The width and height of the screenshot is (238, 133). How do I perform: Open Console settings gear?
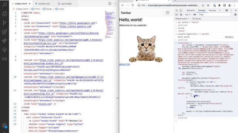(235, 15)
